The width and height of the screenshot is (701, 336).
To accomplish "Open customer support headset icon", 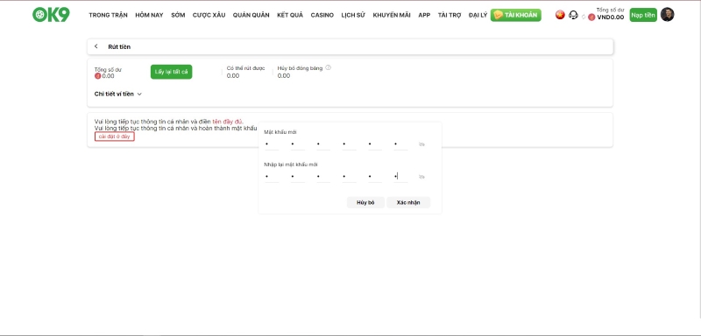I will (573, 15).
